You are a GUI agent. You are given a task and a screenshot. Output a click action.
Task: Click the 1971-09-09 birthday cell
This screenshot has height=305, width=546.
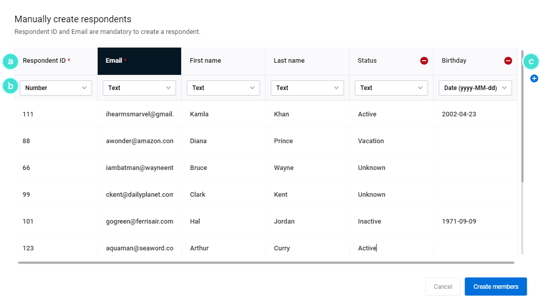475,221
